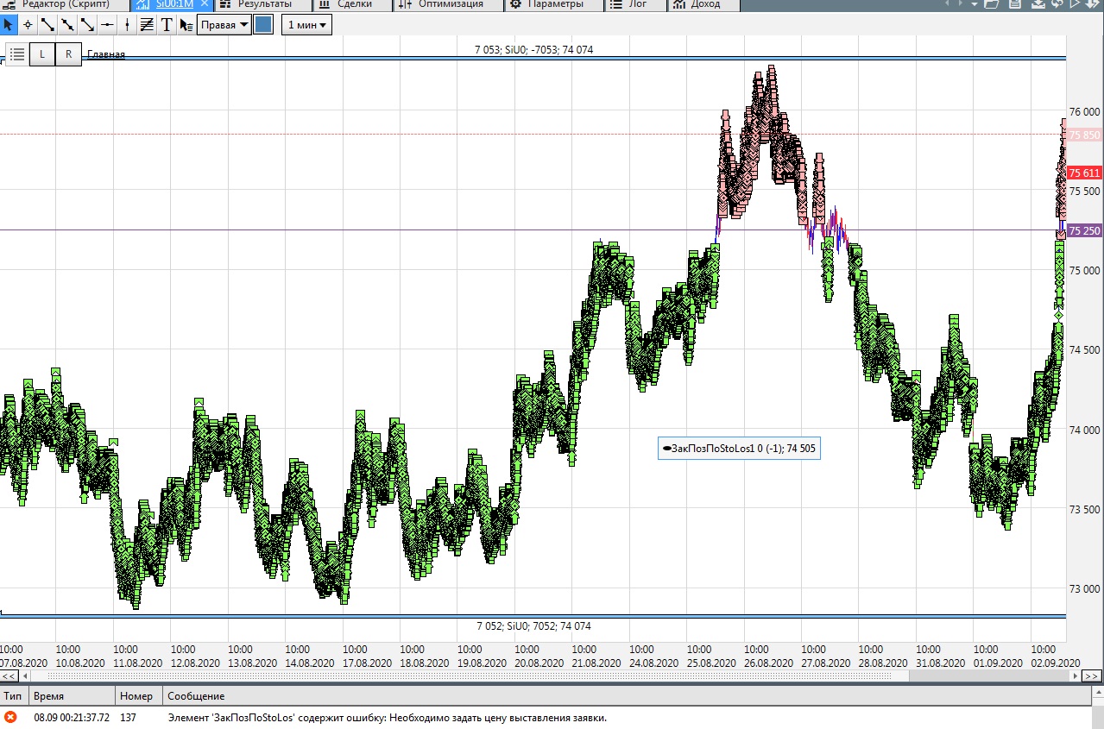This screenshot has height=729, width=1104.
Task: Click the blue drawing color swatch
Action: pos(264,25)
